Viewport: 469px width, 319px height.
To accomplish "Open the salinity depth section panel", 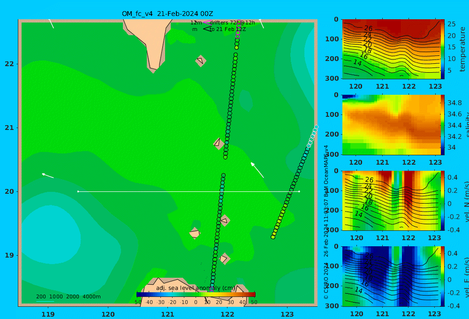I will point(392,125).
